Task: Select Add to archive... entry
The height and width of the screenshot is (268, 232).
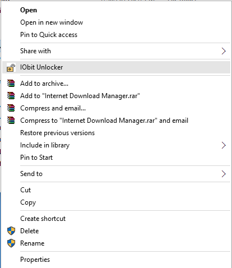Action: 116,84
